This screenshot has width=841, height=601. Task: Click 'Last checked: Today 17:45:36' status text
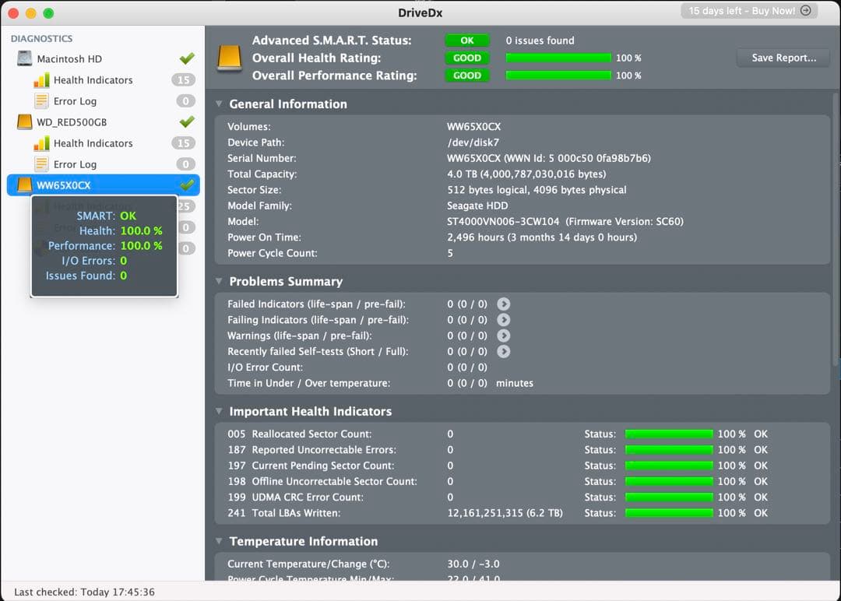tap(84, 592)
